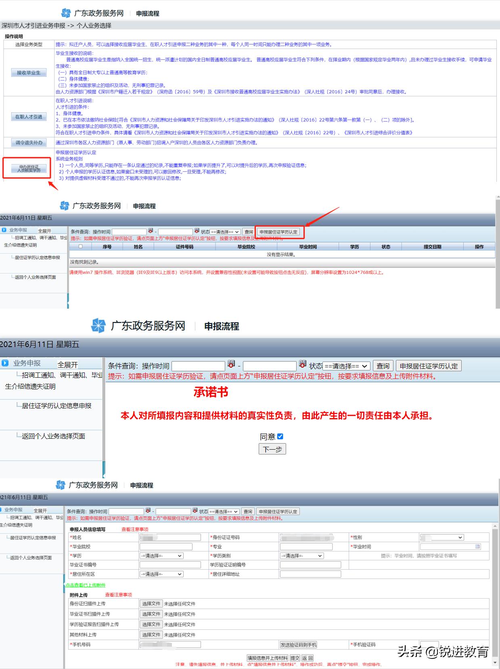This screenshot has height=669, width=500.
Task: Select 返回个人业务选择页面 in the applicant form sidebar
Action: pos(31,557)
